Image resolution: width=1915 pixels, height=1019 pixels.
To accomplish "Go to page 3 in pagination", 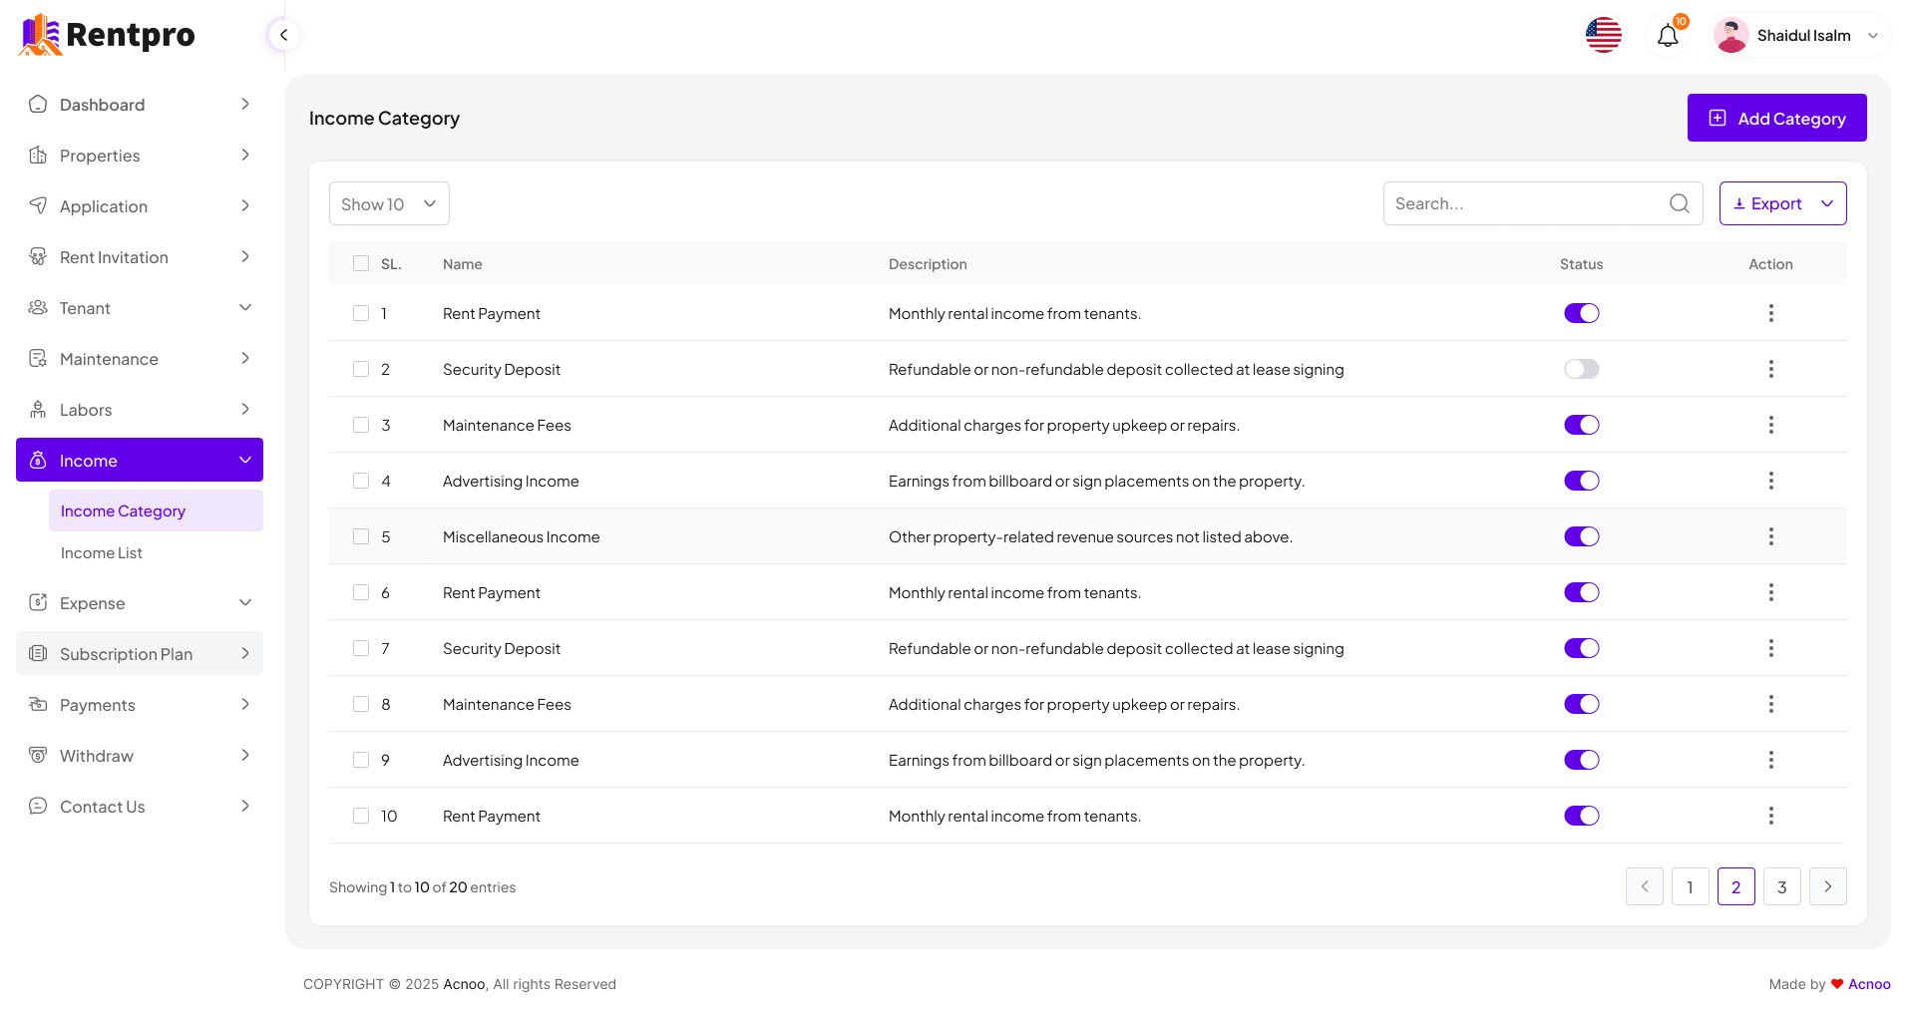I will (x=1781, y=886).
